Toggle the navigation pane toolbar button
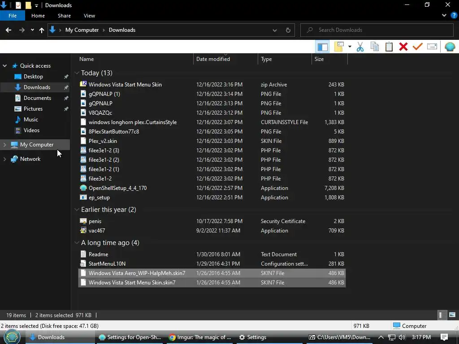Screen dimensions: 459x344 322,47
